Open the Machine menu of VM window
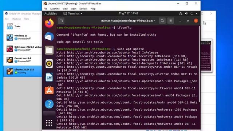 tap(55, 9)
